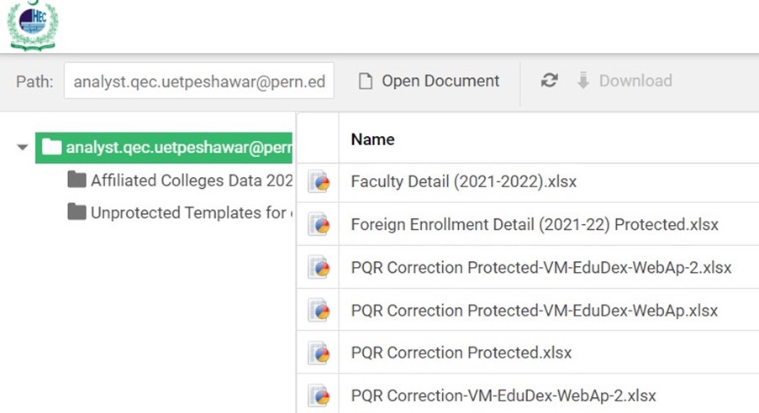
Task: Click file icon beside Foreign Enrollment Detail file
Action: coord(319,225)
